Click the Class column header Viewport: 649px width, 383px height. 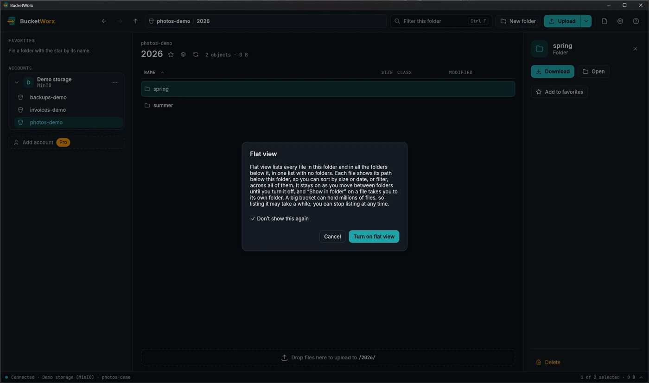(x=404, y=73)
